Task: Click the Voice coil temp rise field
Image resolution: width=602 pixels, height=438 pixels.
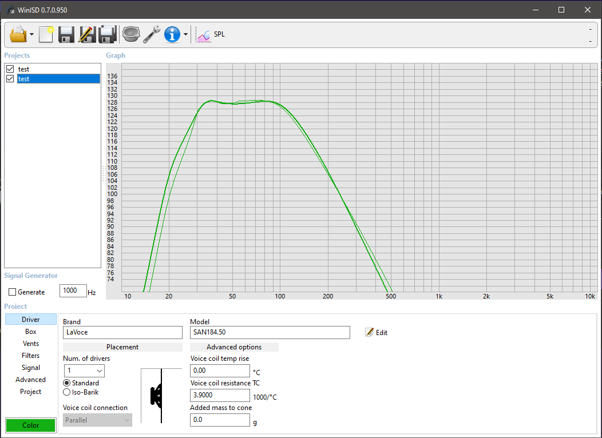Action: [x=220, y=371]
